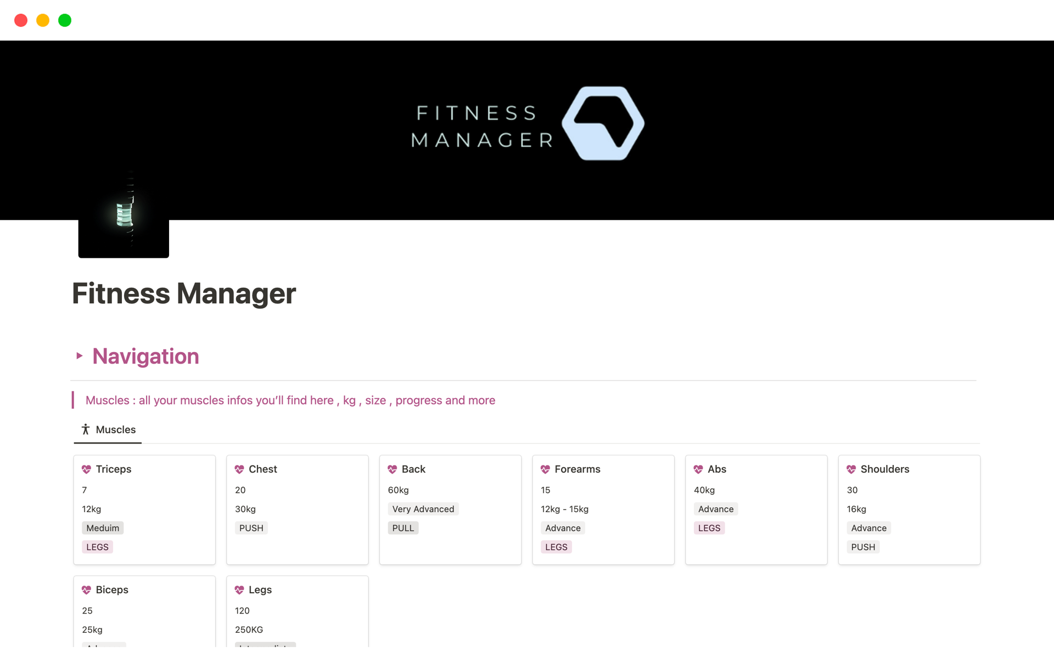This screenshot has width=1054, height=658.
Task: Click the Chest card heart icon
Action: 239,469
